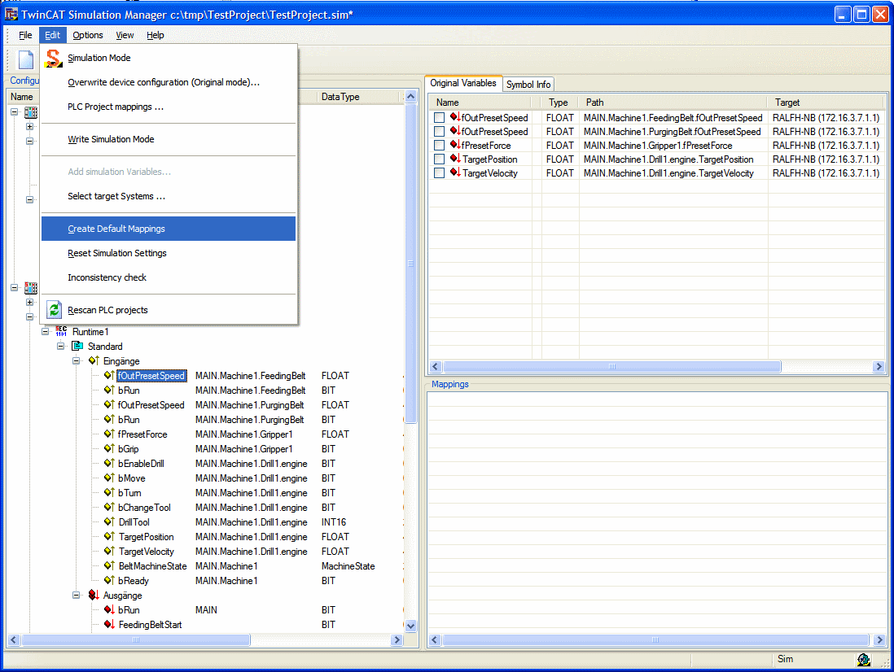The image size is (894, 672).
Task: Click the Ausgänge outputs icon
Action: pyautogui.click(x=94, y=596)
